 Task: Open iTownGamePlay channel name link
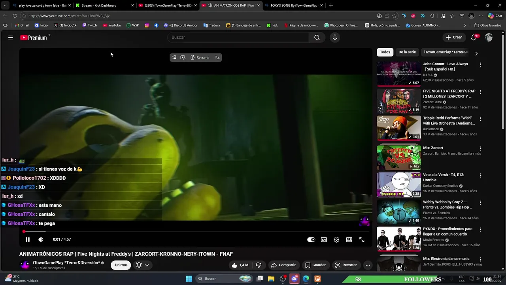click(x=66, y=263)
